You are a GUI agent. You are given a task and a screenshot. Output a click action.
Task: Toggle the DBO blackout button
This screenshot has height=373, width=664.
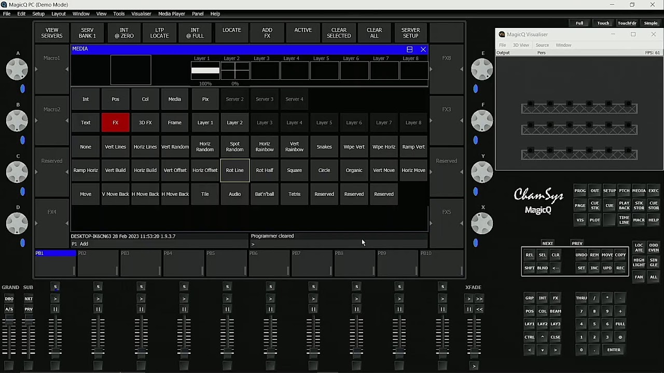coord(9,299)
